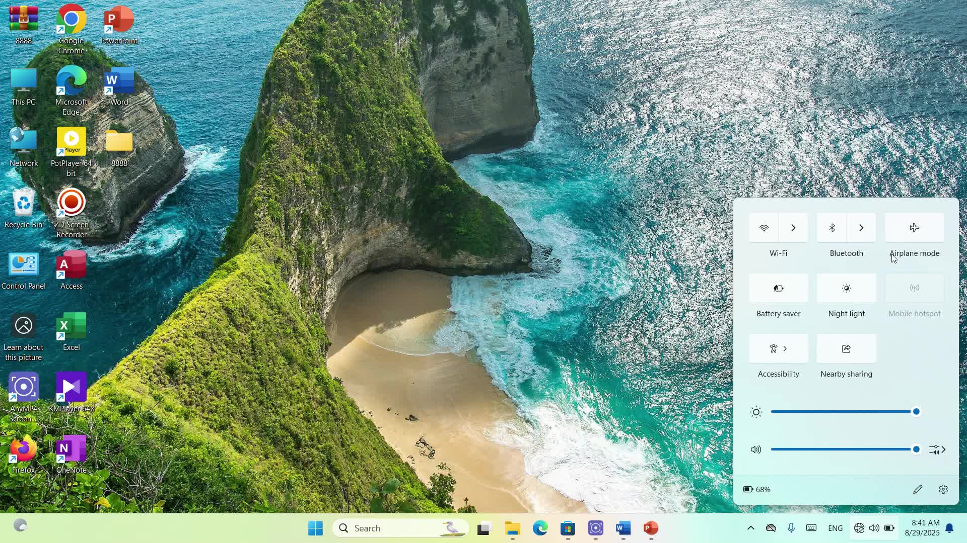Open Settings via the gear icon
Image resolution: width=967 pixels, height=543 pixels.
[x=943, y=489]
